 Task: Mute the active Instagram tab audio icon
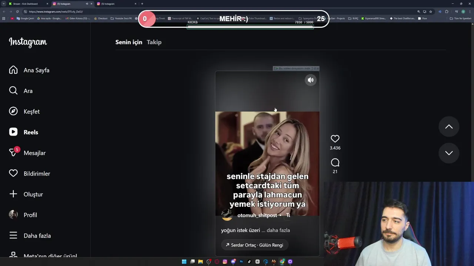tap(87, 4)
